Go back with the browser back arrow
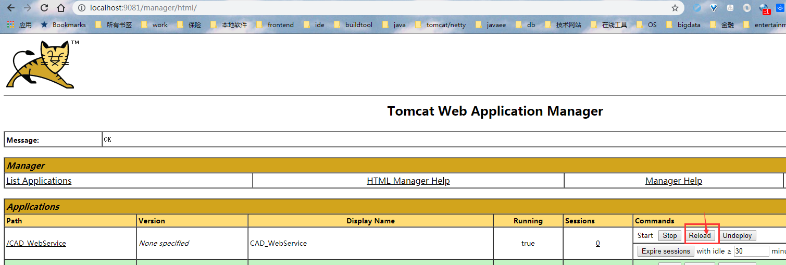 [x=10, y=8]
